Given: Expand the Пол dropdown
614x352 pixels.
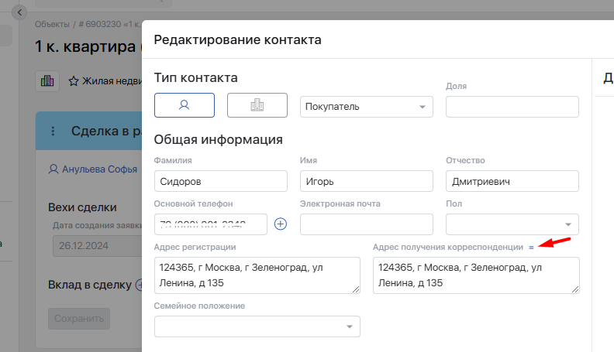Looking at the screenshot, I should pyautogui.click(x=512, y=224).
